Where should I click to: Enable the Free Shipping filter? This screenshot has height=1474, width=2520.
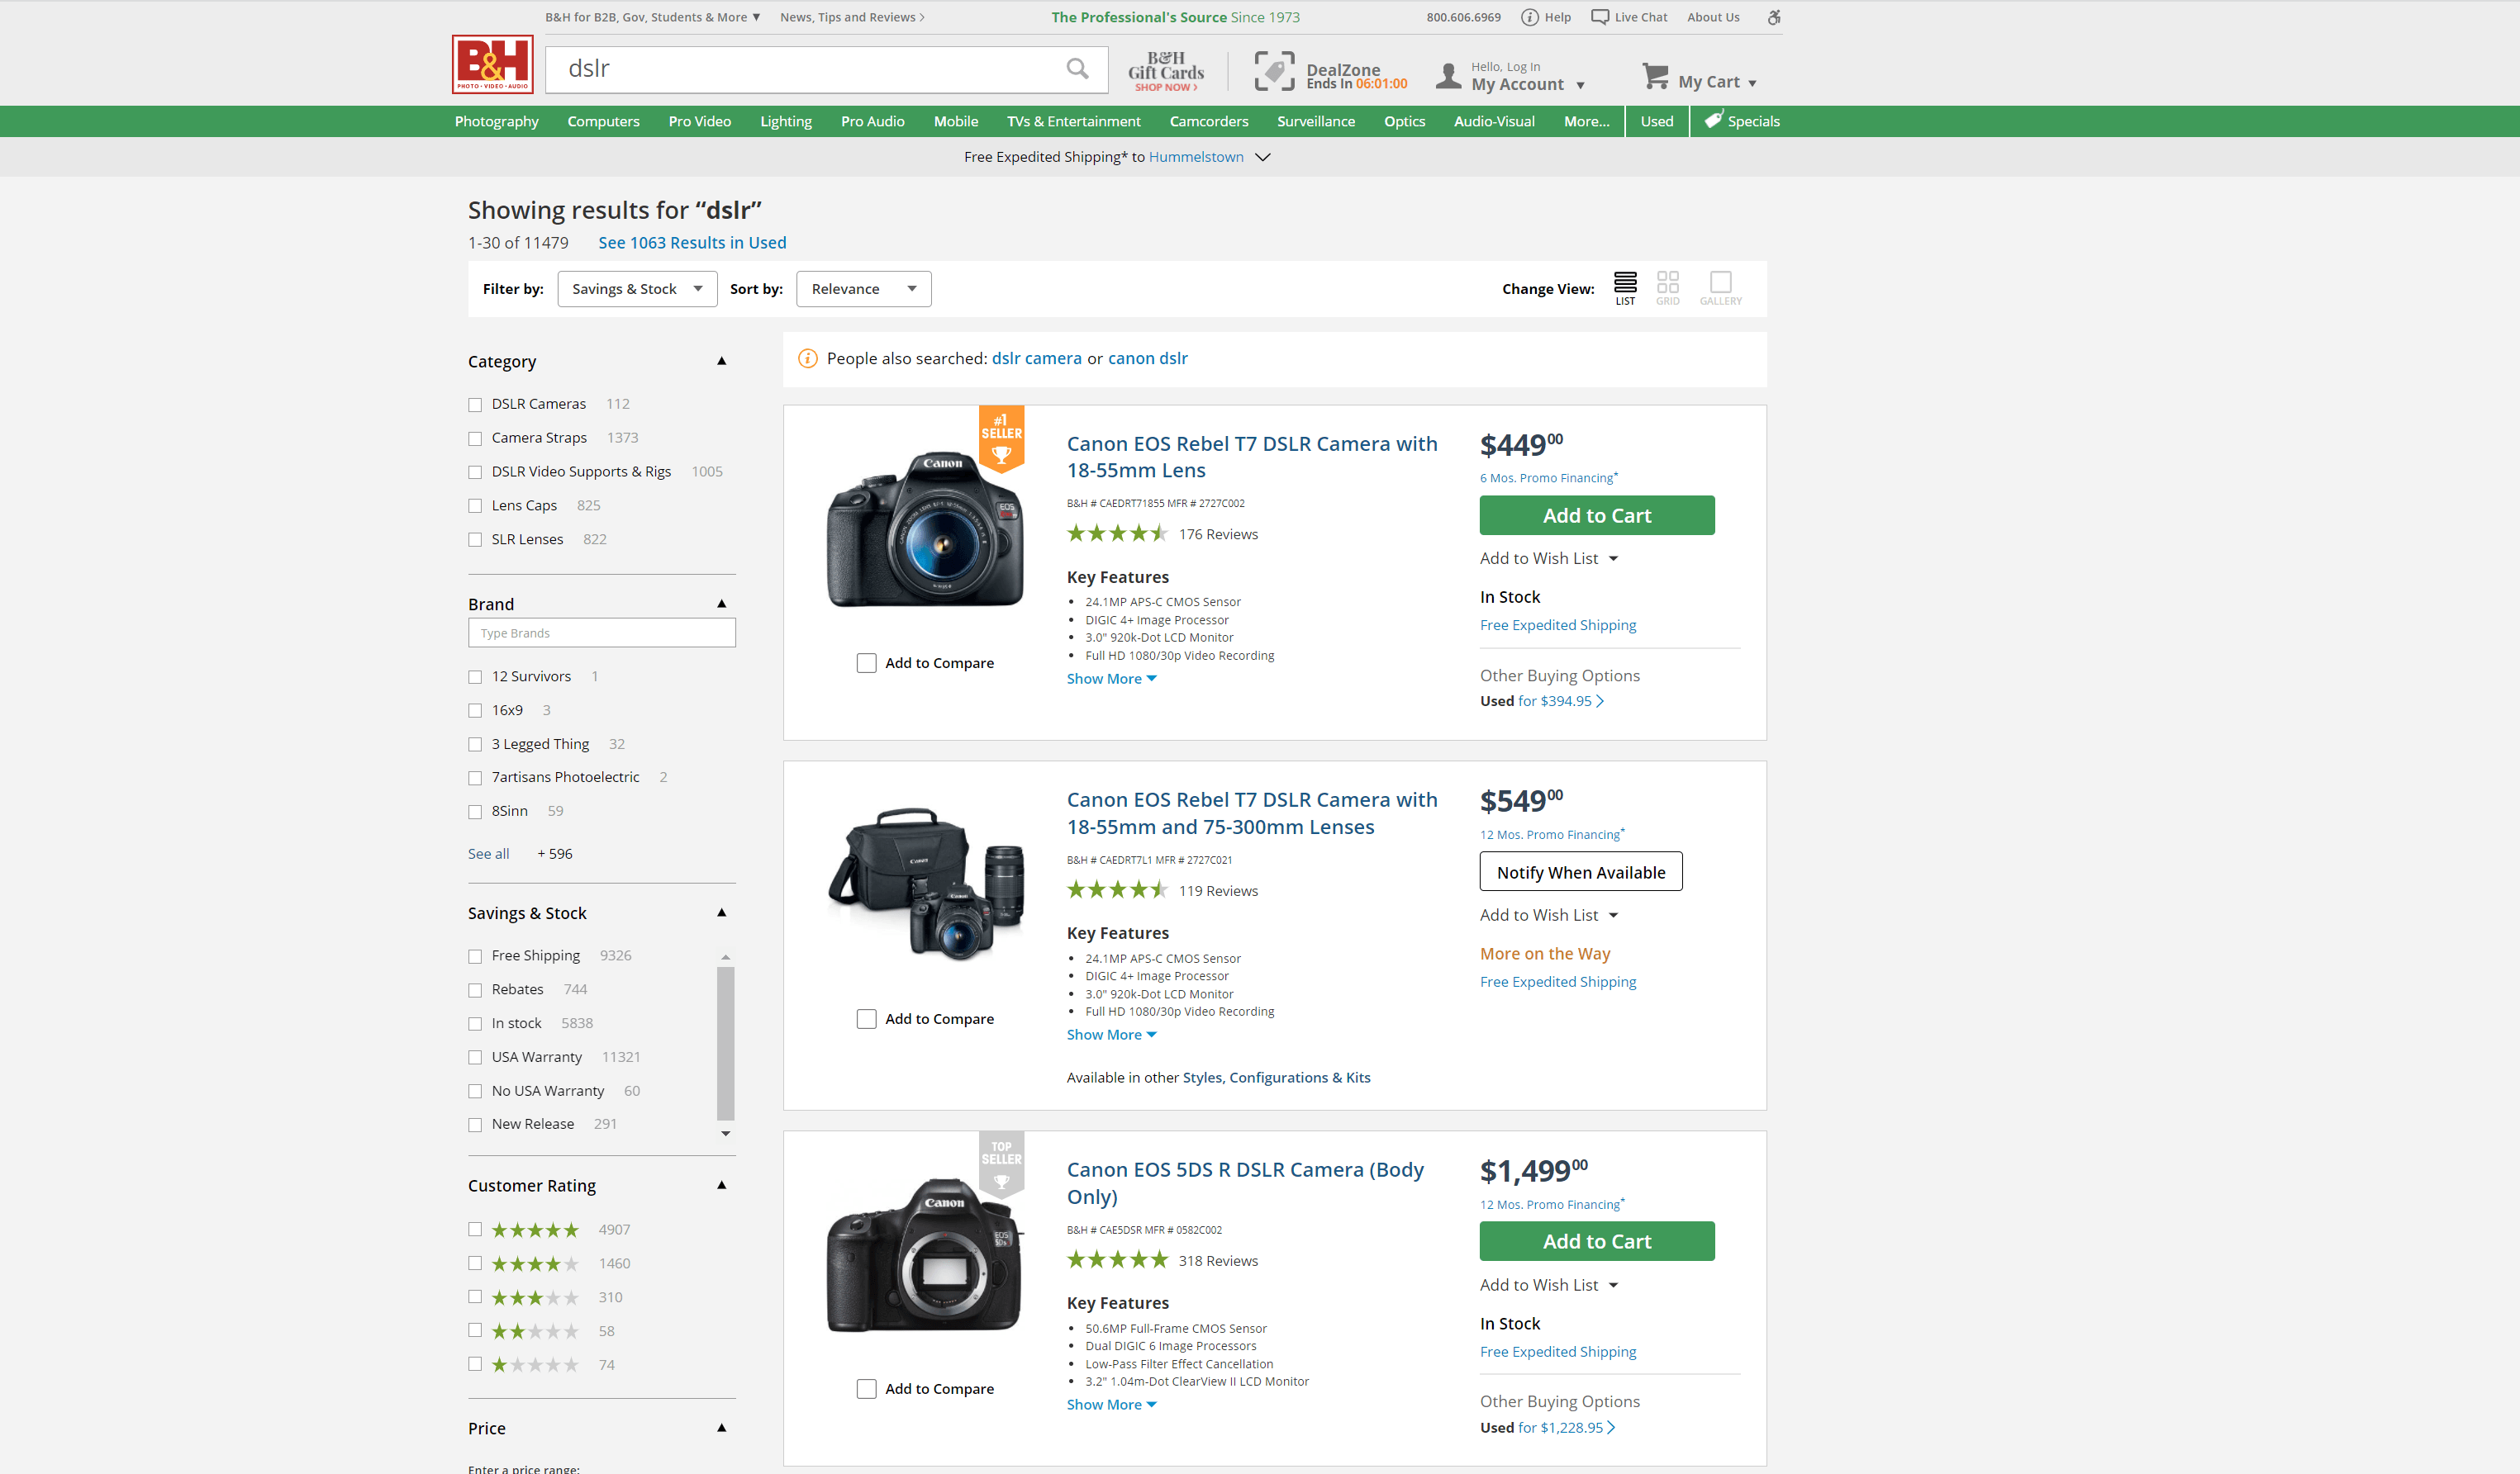(x=475, y=955)
